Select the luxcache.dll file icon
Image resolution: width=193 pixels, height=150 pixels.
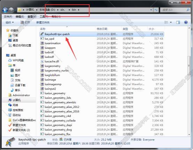pos(42,61)
